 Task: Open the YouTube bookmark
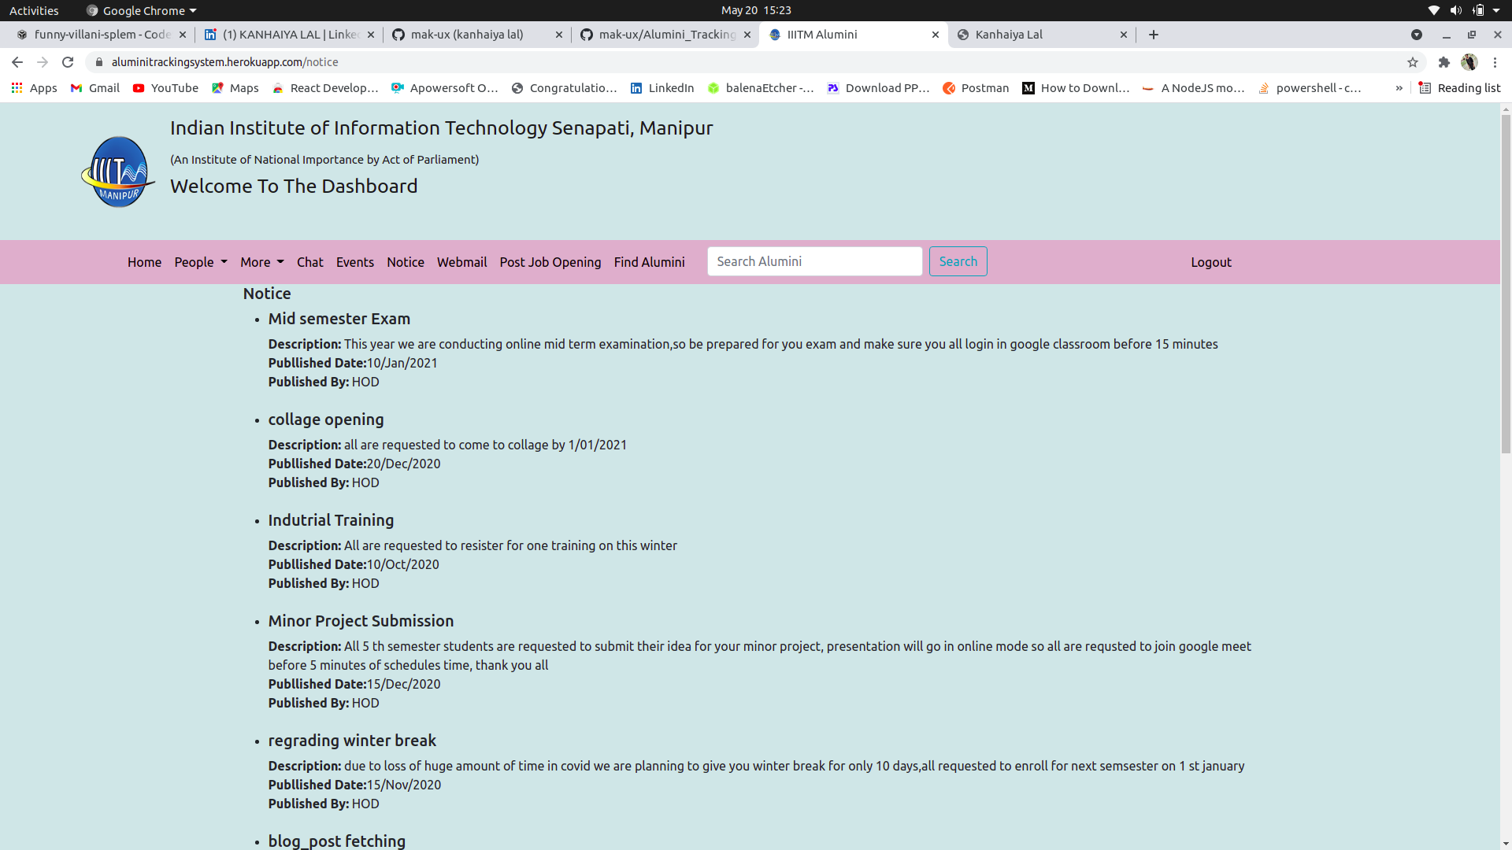165,87
